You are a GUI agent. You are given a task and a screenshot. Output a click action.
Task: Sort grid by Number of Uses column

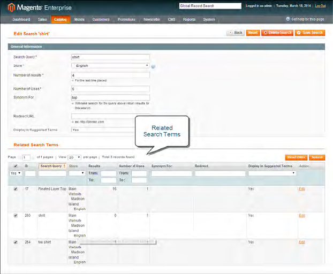click(132, 166)
